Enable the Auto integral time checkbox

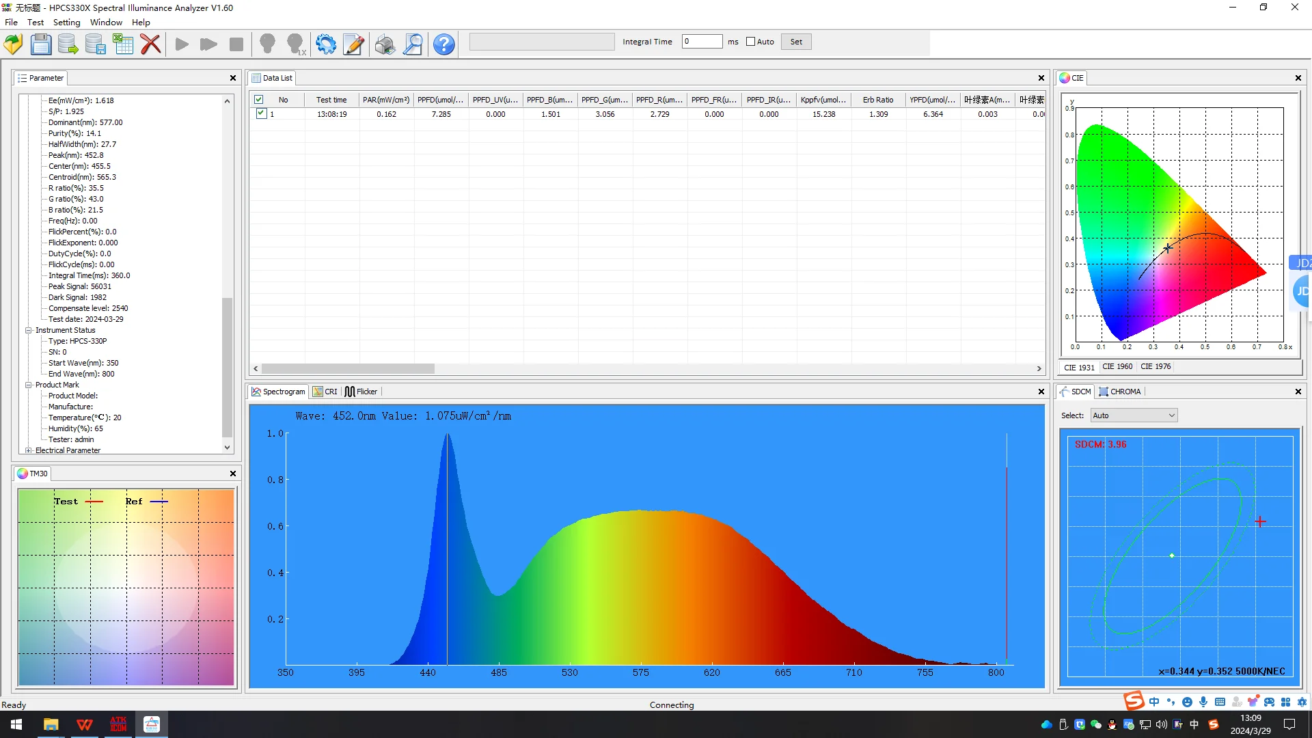(x=751, y=42)
